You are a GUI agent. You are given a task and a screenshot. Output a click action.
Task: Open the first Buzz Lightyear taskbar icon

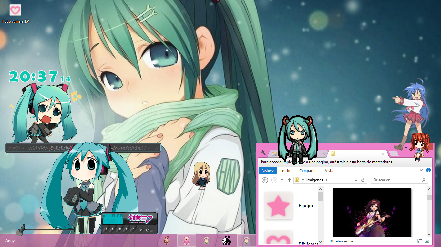click(206, 240)
